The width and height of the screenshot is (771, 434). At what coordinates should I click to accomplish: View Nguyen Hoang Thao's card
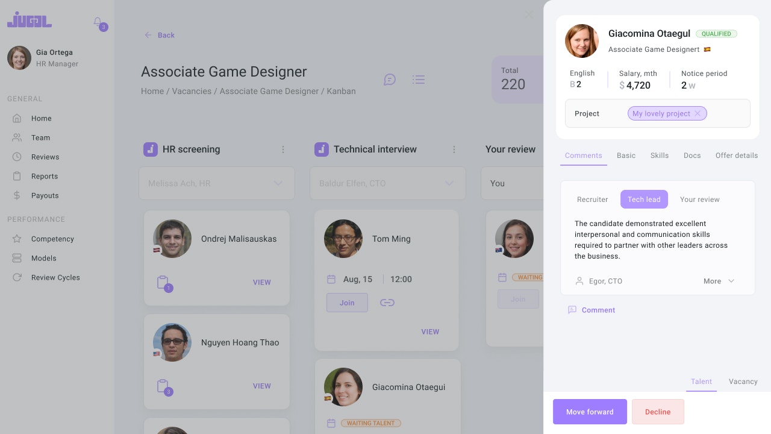coord(261,386)
